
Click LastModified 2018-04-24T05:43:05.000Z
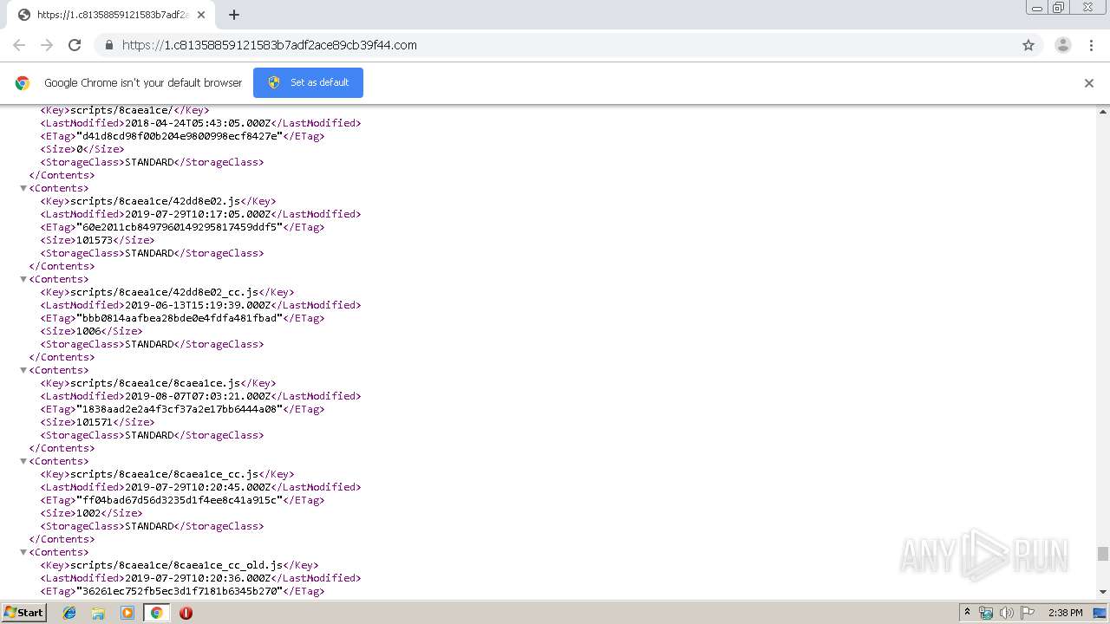pyautogui.click(x=198, y=123)
